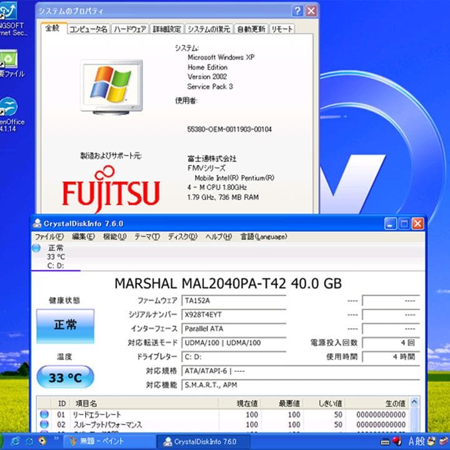
Task: Click the keyboard tray icon in the taskbar
Action: click(x=385, y=442)
